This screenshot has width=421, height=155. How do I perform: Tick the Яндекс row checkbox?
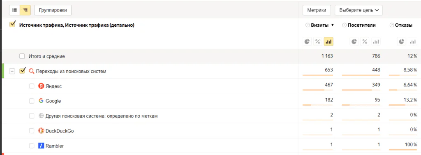32,86
